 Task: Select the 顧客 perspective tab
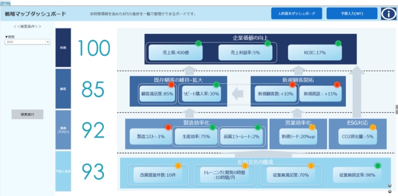(x=63, y=89)
